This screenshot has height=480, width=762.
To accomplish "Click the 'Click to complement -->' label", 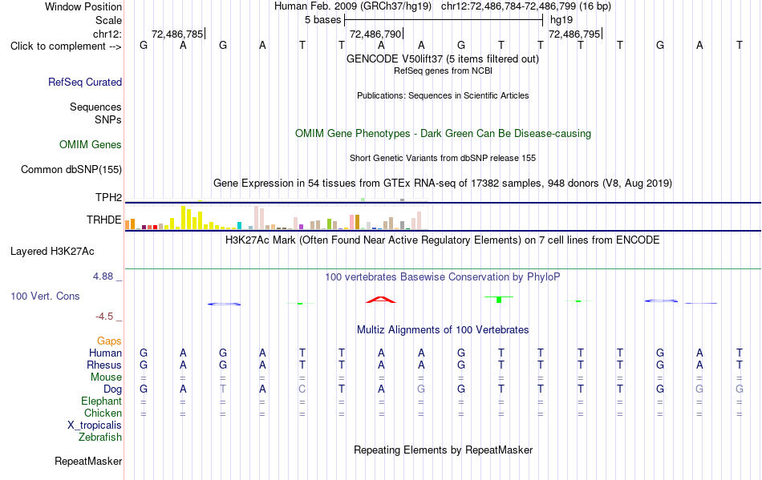I will [66, 46].
